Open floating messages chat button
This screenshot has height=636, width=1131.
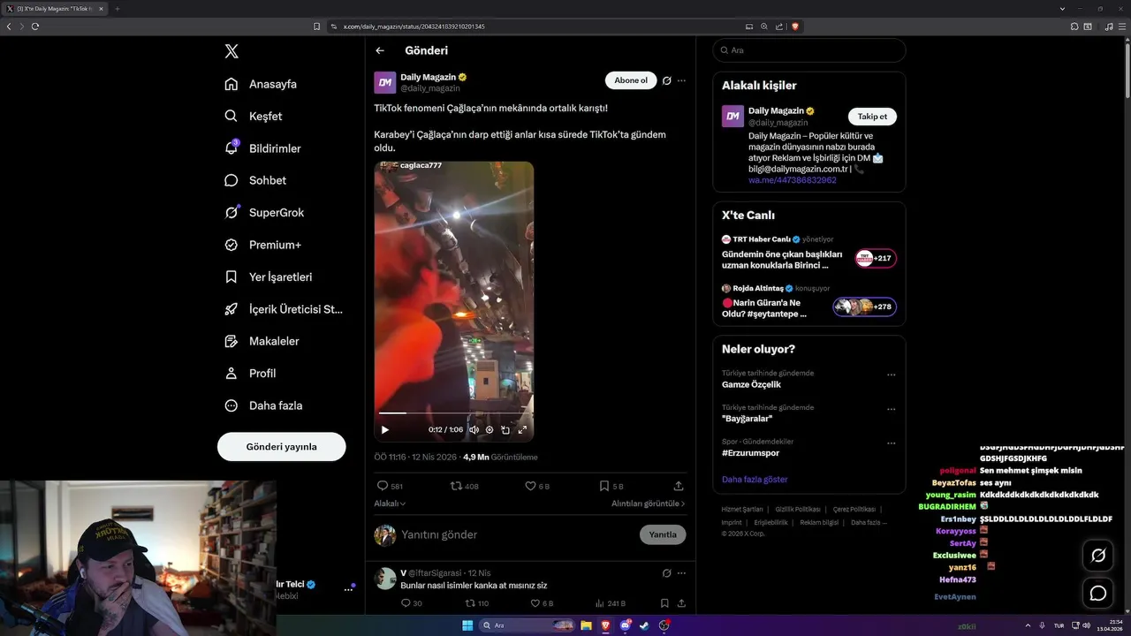point(1098,594)
